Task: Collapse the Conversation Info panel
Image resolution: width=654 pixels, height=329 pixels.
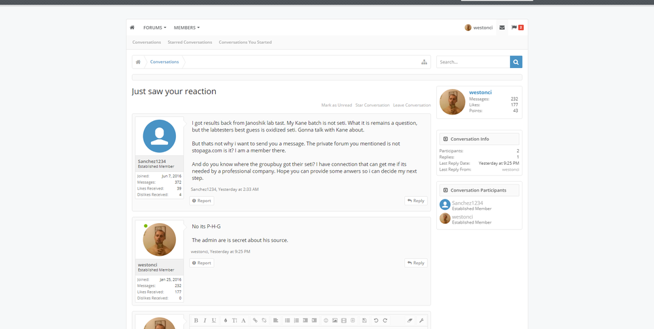Action: click(445, 139)
